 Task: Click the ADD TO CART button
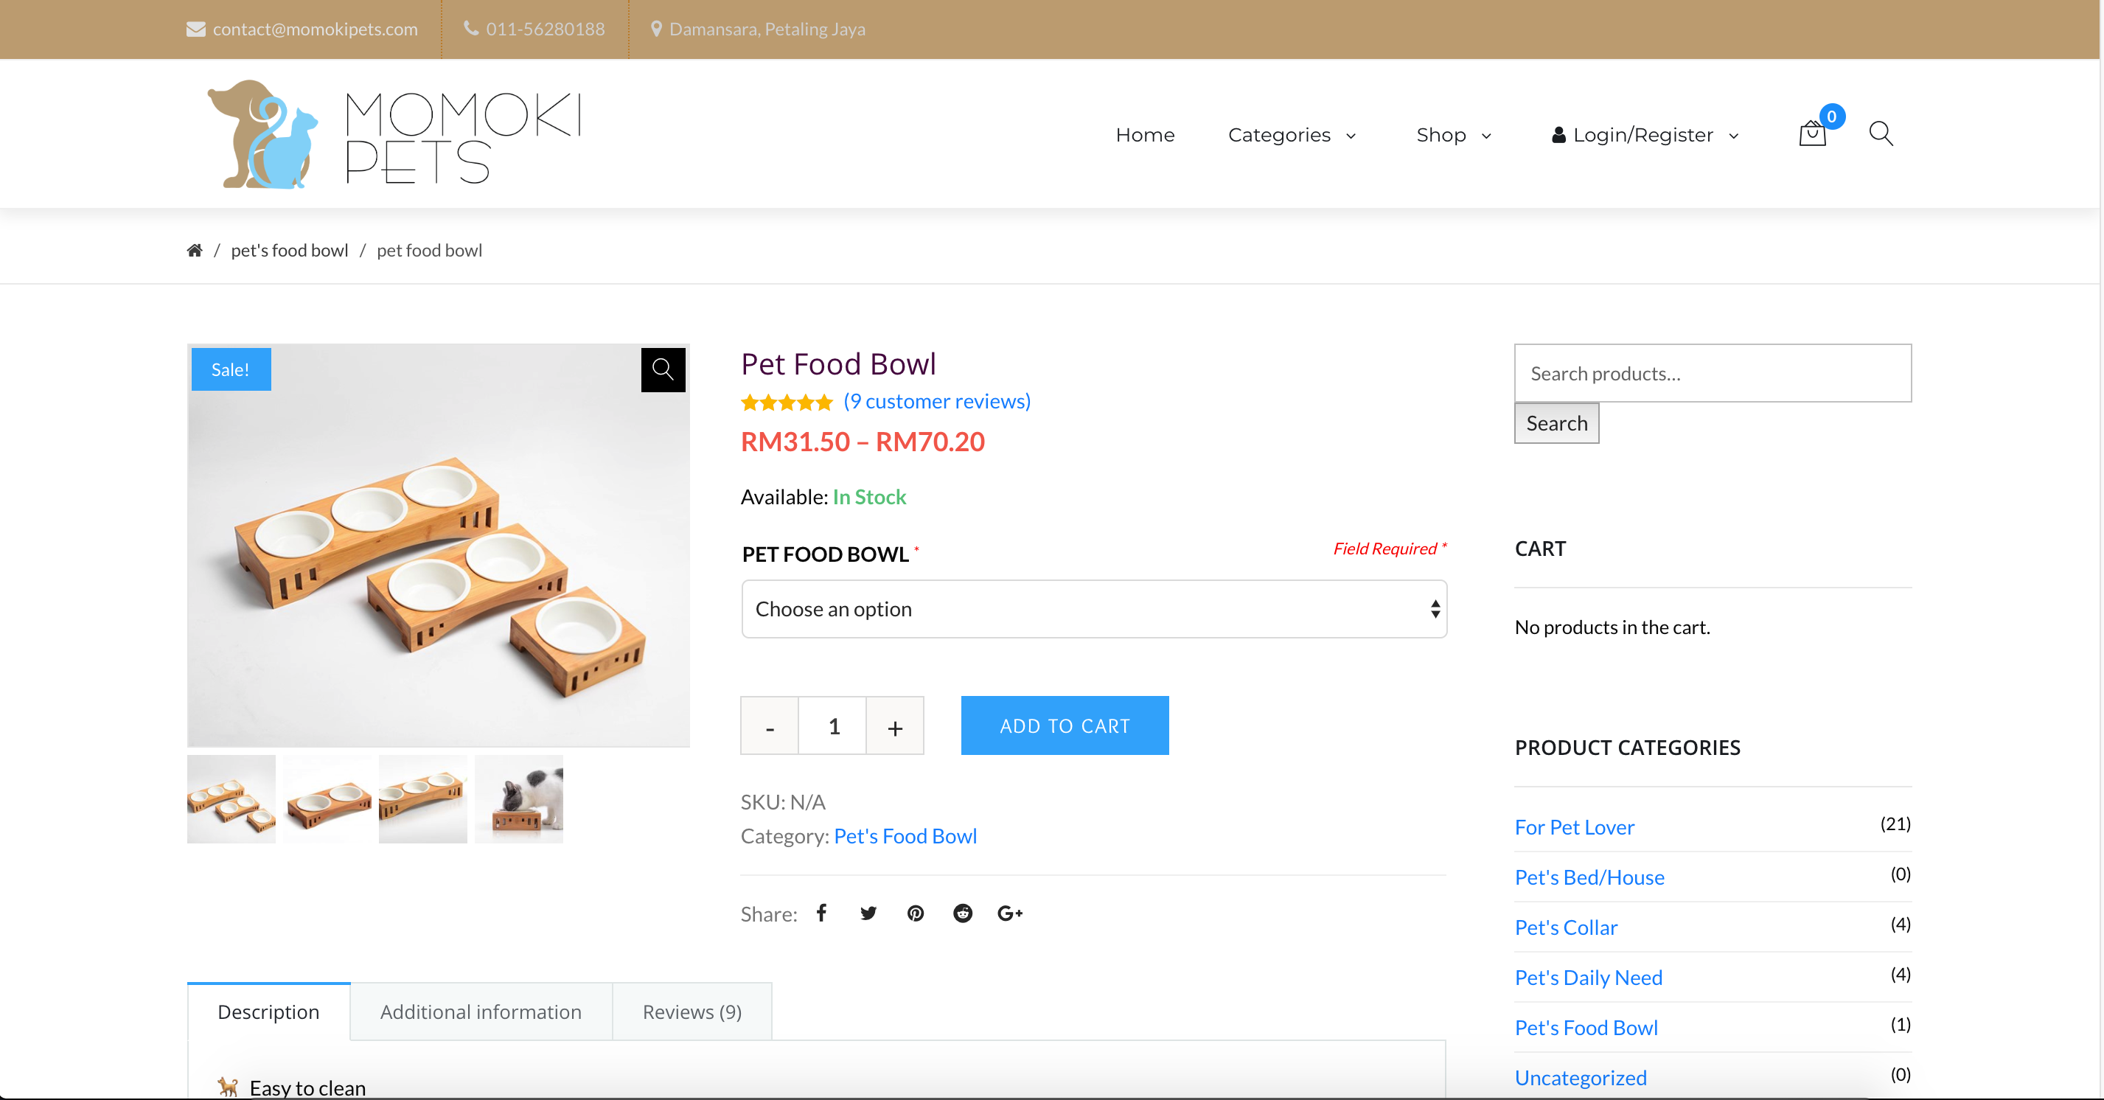click(1065, 726)
